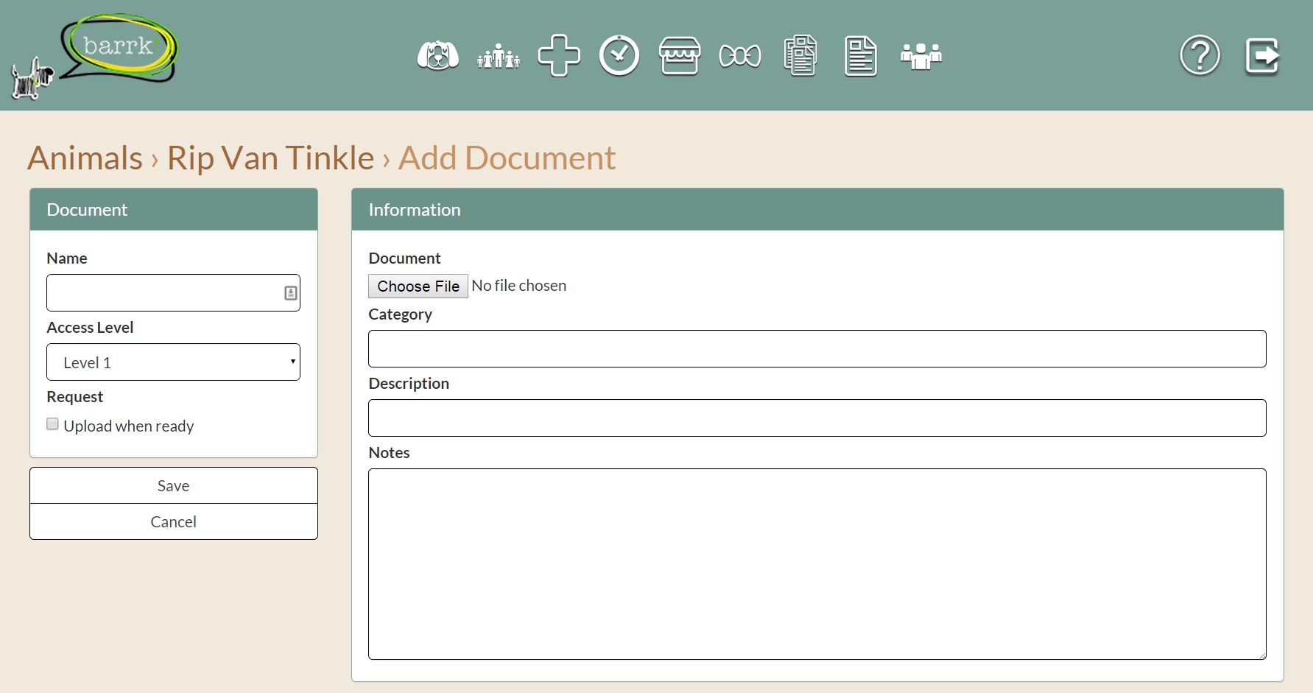Open the users group icon
1313x693 pixels.
(921, 56)
